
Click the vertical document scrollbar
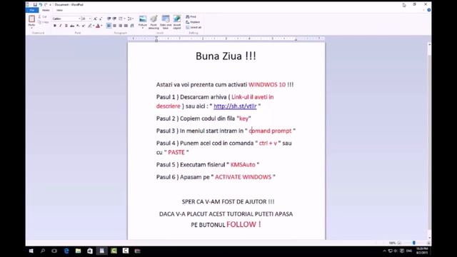tap(429, 141)
